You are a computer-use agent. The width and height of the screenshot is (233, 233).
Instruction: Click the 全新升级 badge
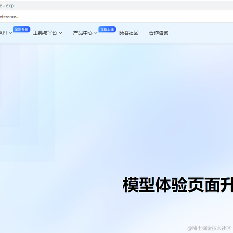point(22,29)
